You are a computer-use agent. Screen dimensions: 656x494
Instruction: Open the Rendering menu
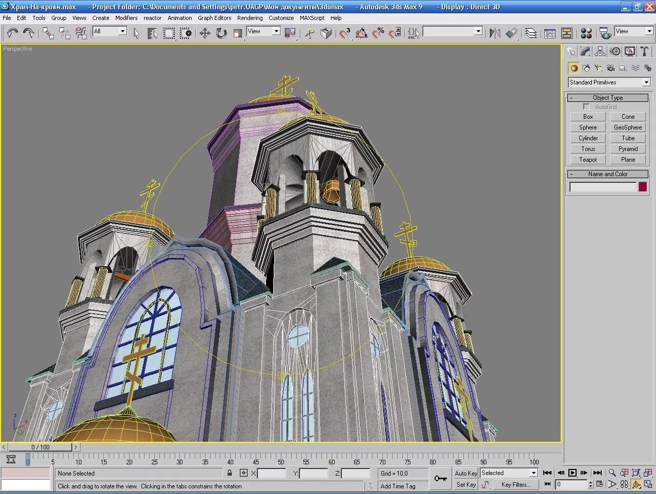pos(250,18)
